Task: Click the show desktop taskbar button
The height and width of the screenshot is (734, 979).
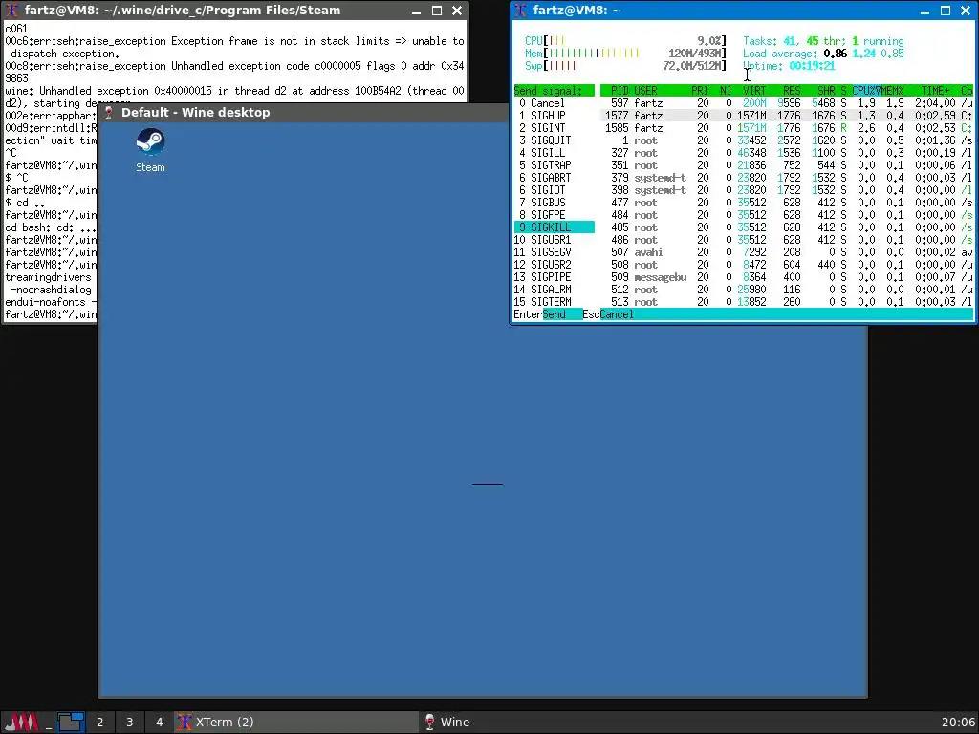Action: tap(48, 723)
